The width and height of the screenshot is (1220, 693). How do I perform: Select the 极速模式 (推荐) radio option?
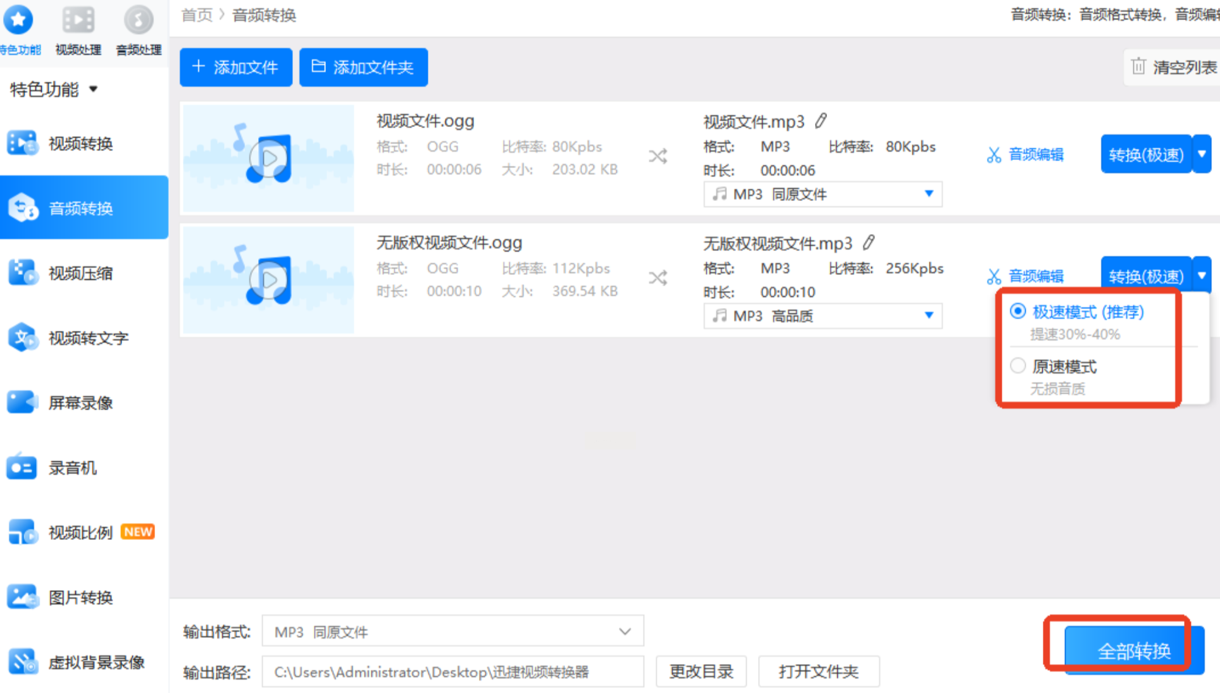tap(1018, 311)
